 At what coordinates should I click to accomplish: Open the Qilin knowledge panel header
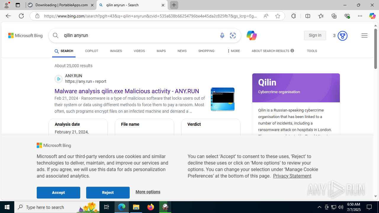[x=296, y=88]
